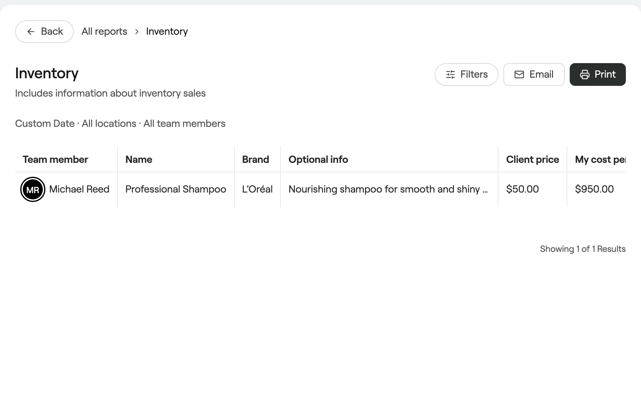The height and width of the screenshot is (404, 641).
Task: Click the $50.00 client price value
Action: [522, 189]
